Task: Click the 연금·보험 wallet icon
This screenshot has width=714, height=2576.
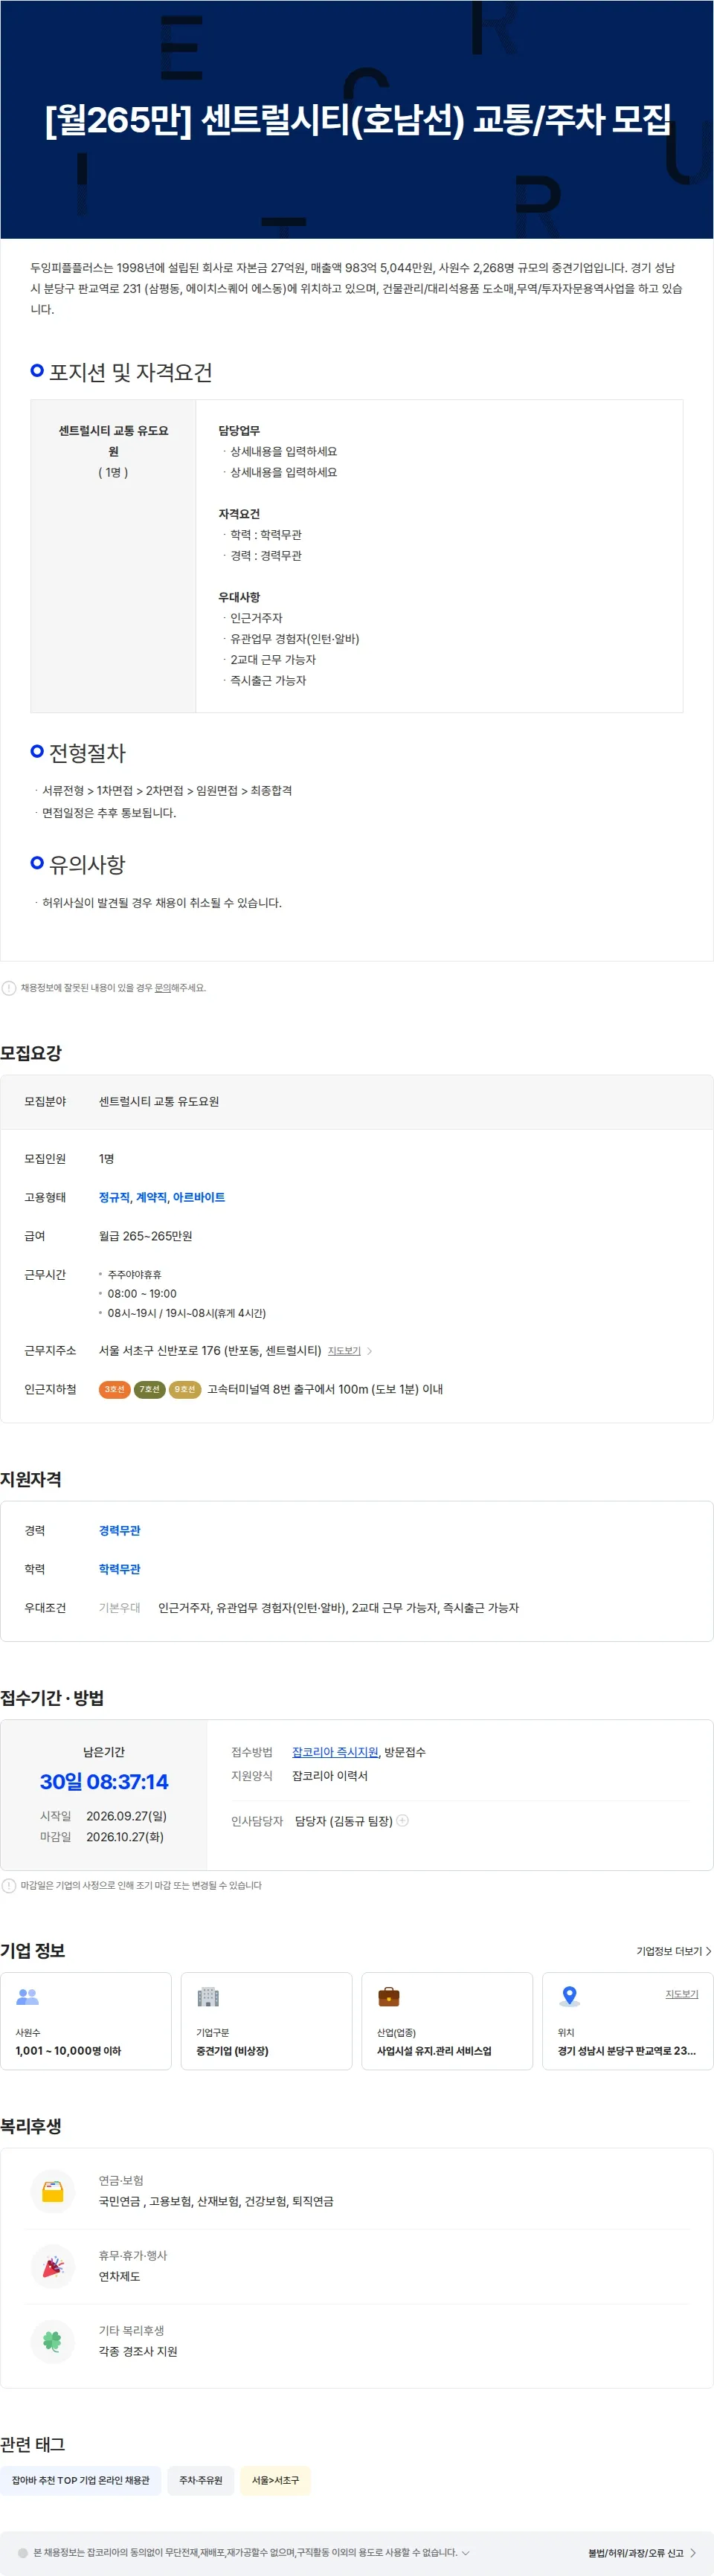Action: pyautogui.click(x=53, y=2190)
